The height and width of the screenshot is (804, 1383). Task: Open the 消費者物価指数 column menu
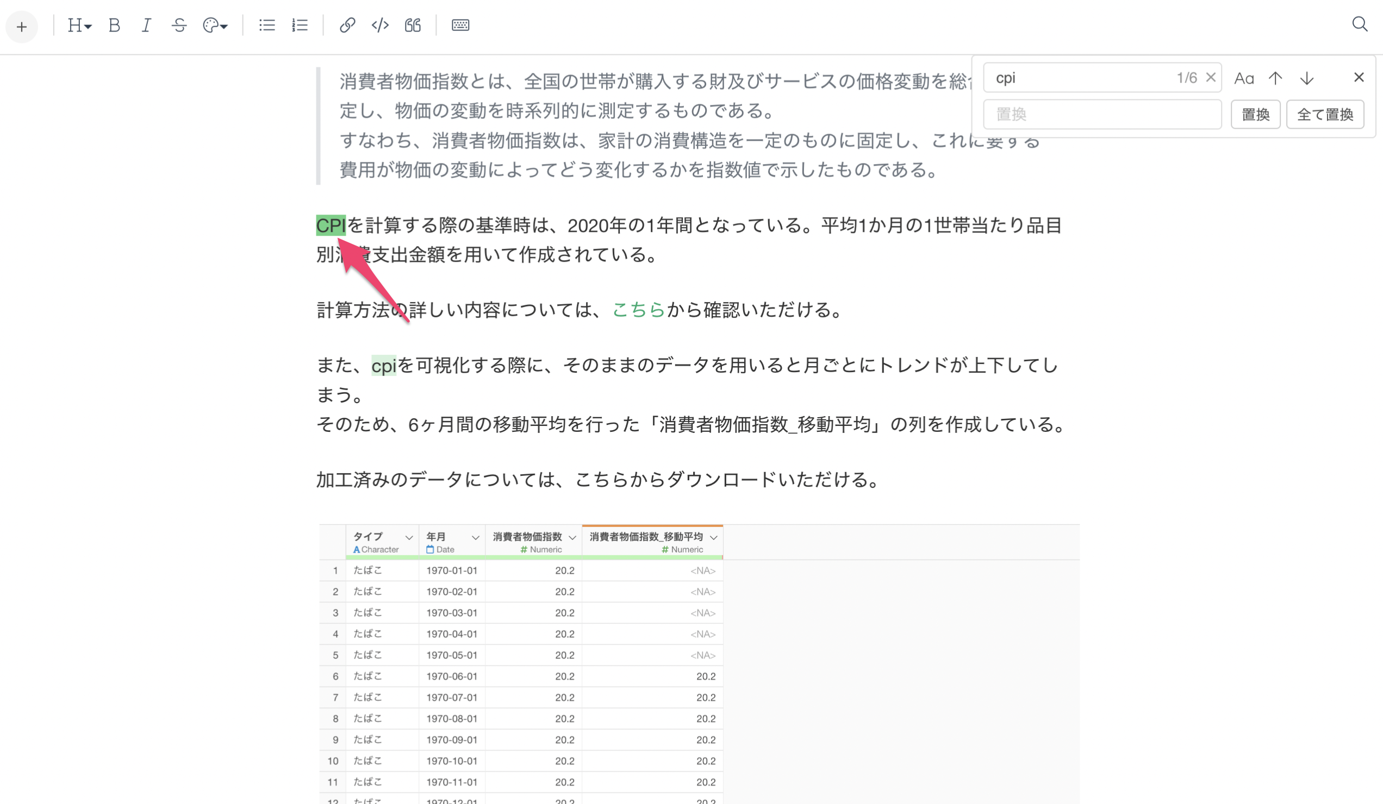572,537
